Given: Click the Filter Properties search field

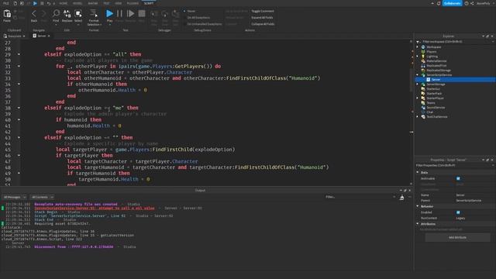Looking at the screenshot, I should pyautogui.click(x=454, y=165).
